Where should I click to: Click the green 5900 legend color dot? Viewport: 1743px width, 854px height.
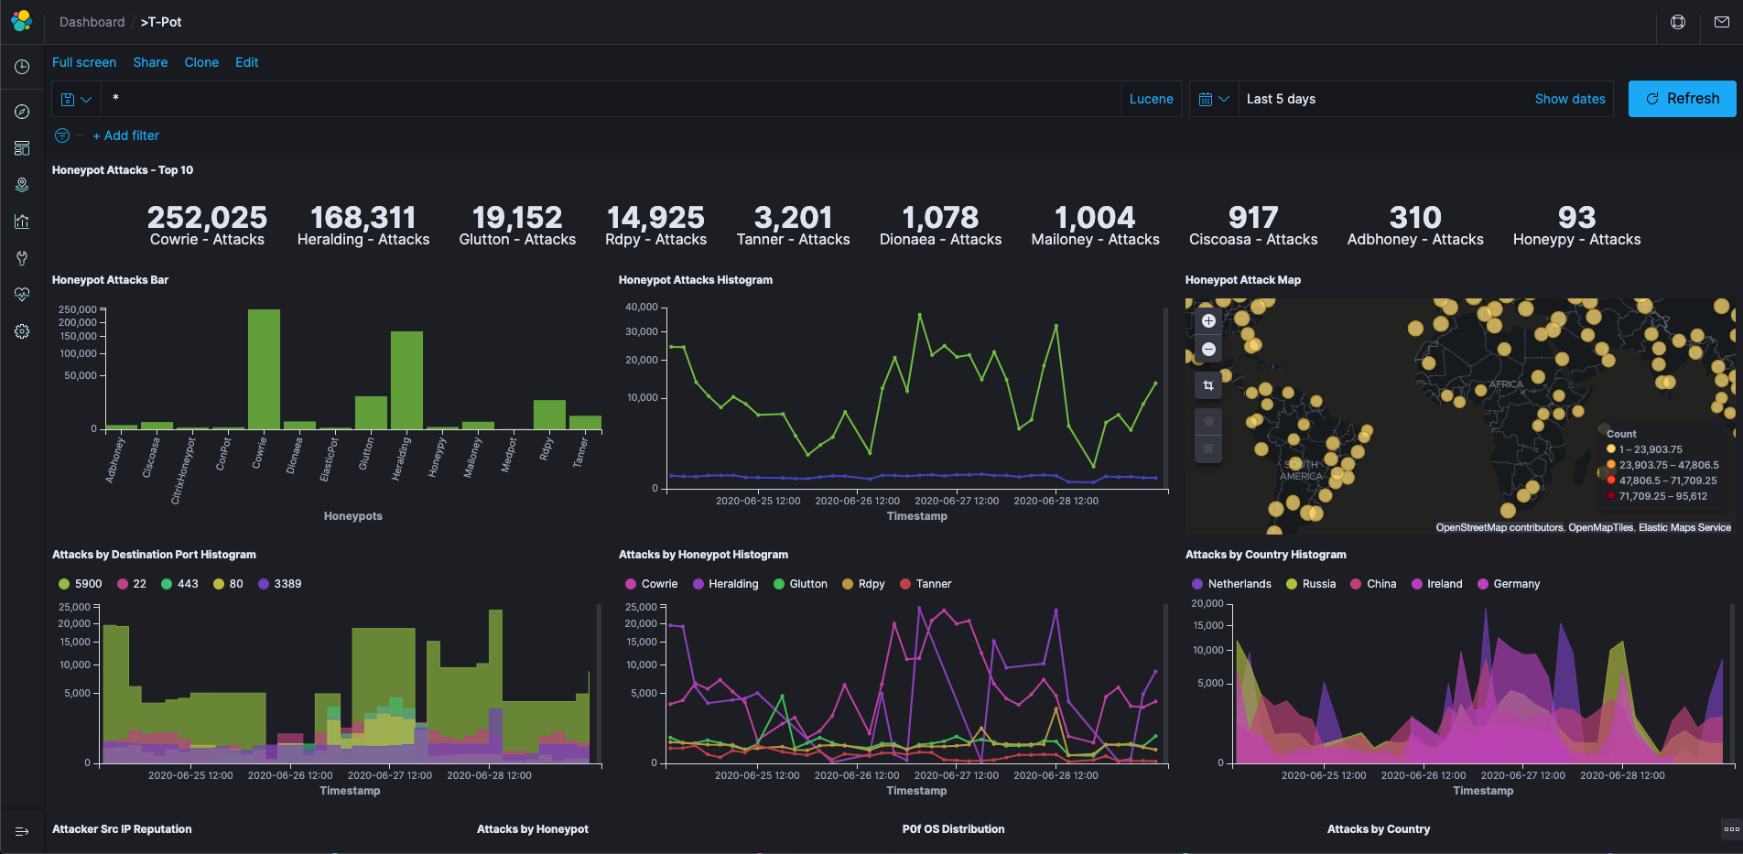tap(64, 584)
